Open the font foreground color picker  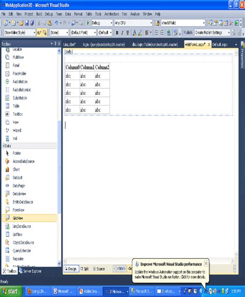pyautogui.click(x=134, y=33)
